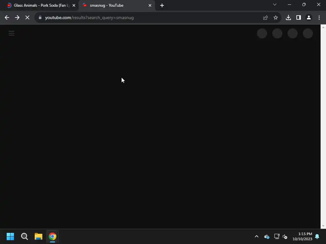The height and width of the screenshot is (244, 326).
Task: Open the clock showing 1:15 PM
Action: [x=302, y=236]
